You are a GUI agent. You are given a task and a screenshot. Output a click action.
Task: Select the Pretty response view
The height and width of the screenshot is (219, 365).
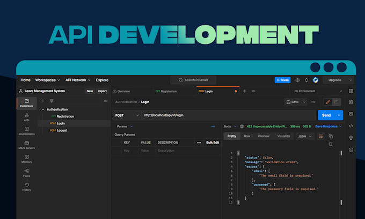click(x=232, y=137)
